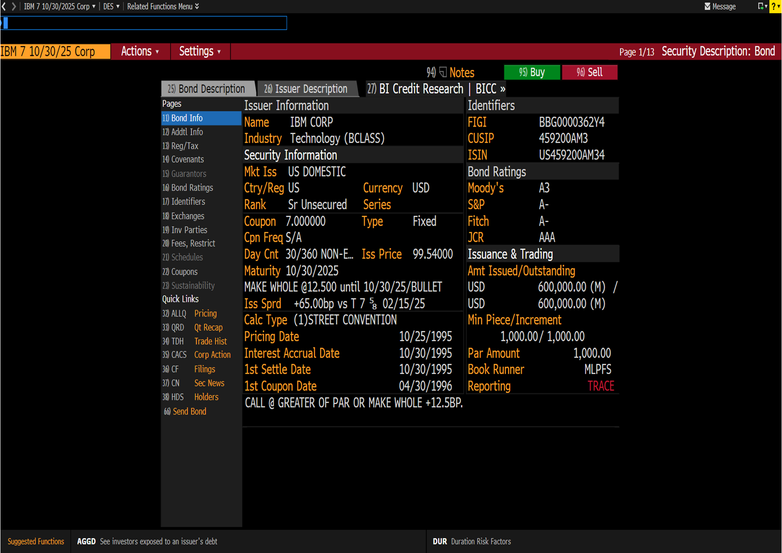The width and height of the screenshot is (782, 553).
Task: Switch to the Issuer Description tab
Action: 306,89
